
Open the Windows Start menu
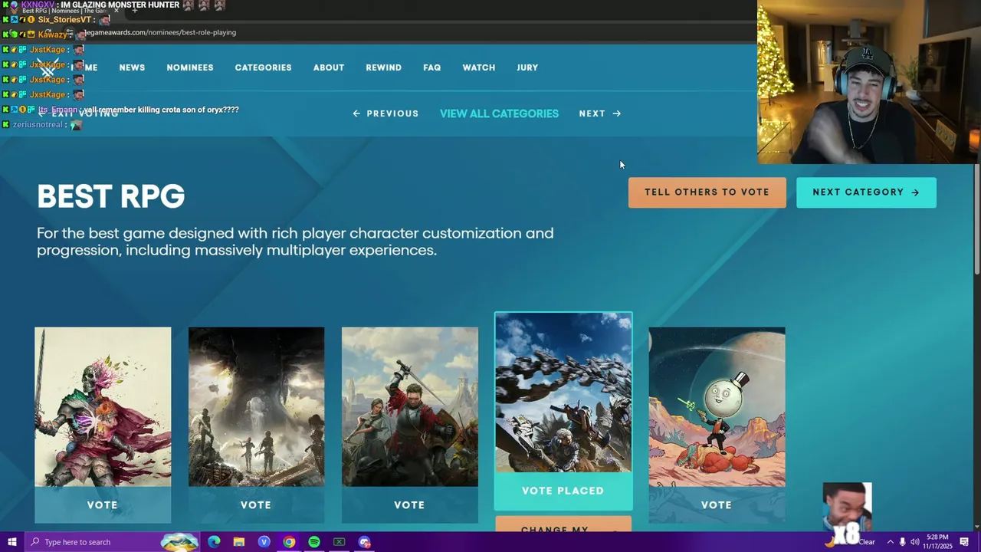tap(11, 542)
